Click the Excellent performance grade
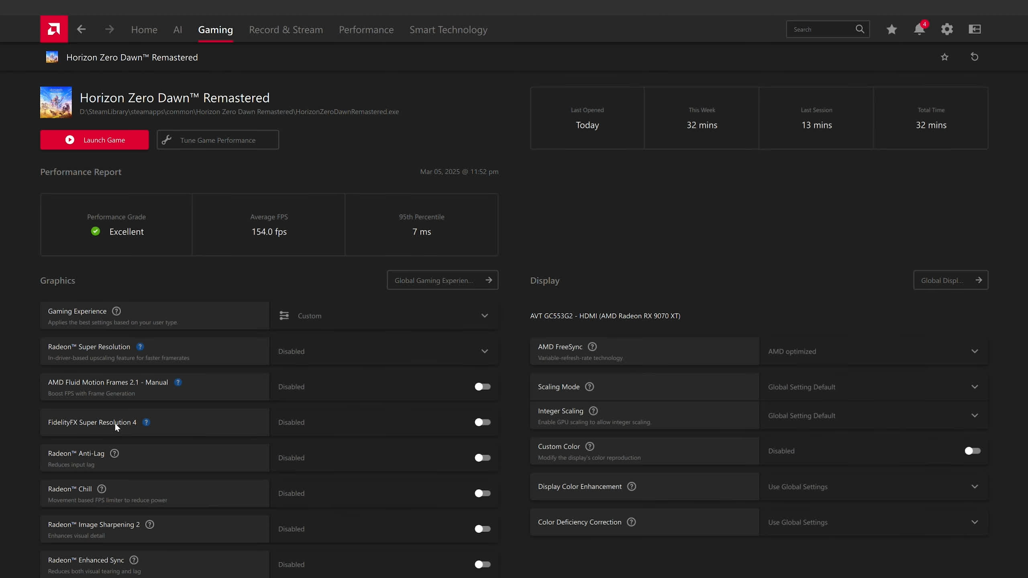This screenshot has height=578, width=1028. [126, 232]
